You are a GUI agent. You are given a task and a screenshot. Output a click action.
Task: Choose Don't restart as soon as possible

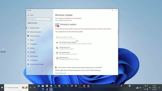point(68,42)
